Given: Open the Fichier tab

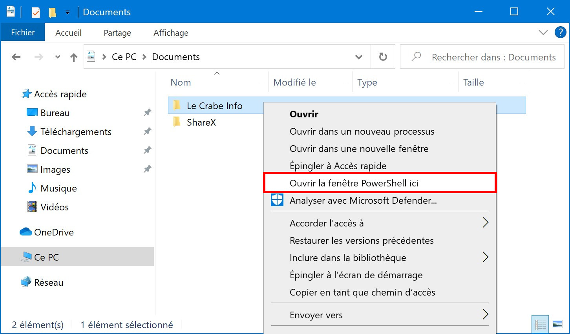Looking at the screenshot, I should click(23, 33).
